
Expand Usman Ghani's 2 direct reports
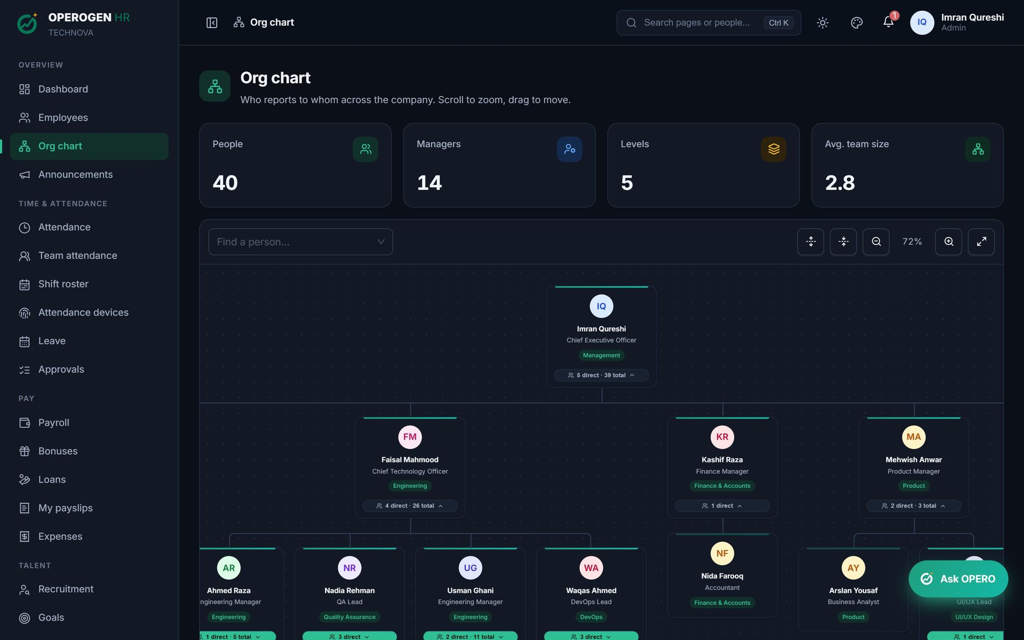coord(470,636)
